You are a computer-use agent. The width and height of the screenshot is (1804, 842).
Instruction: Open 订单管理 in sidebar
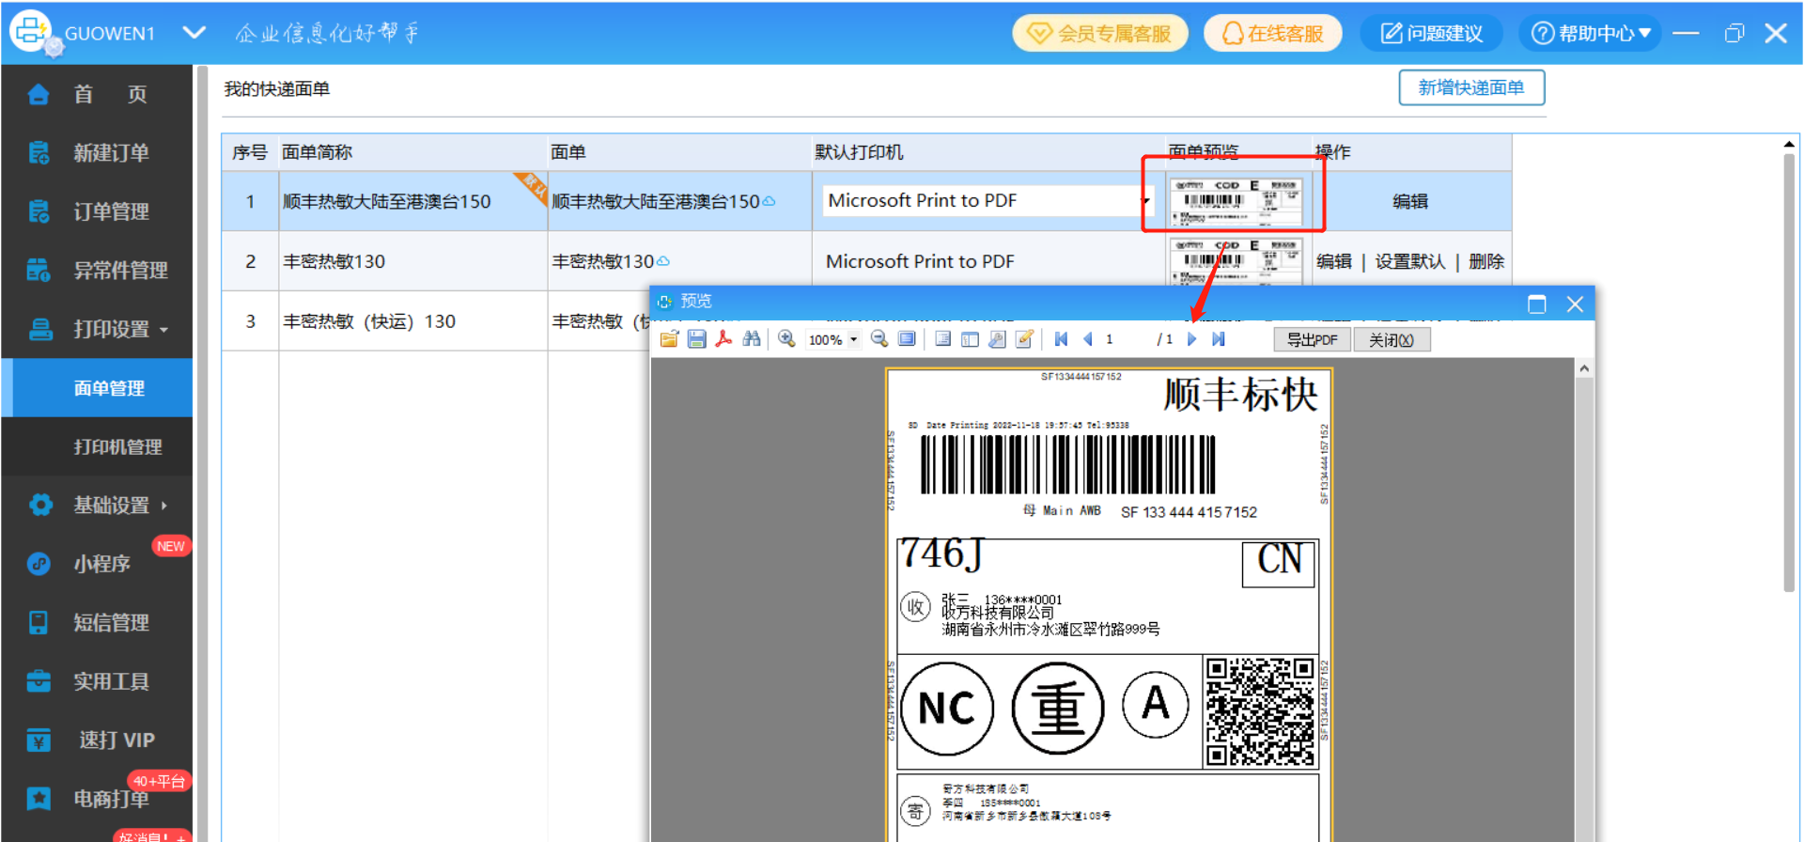(x=97, y=211)
